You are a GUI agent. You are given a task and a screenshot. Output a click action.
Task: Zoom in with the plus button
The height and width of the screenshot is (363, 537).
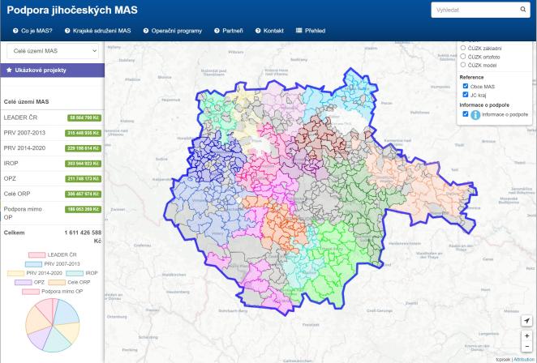click(526, 336)
